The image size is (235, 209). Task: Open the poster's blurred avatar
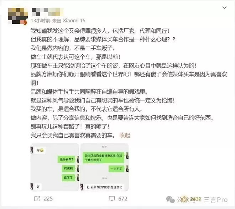coord(18,16)
